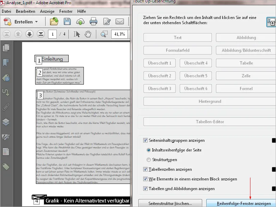Click color swatch beside Tabellen und Abbildungen
Viewport: 276px width, 207px height.
click(274, 189)
